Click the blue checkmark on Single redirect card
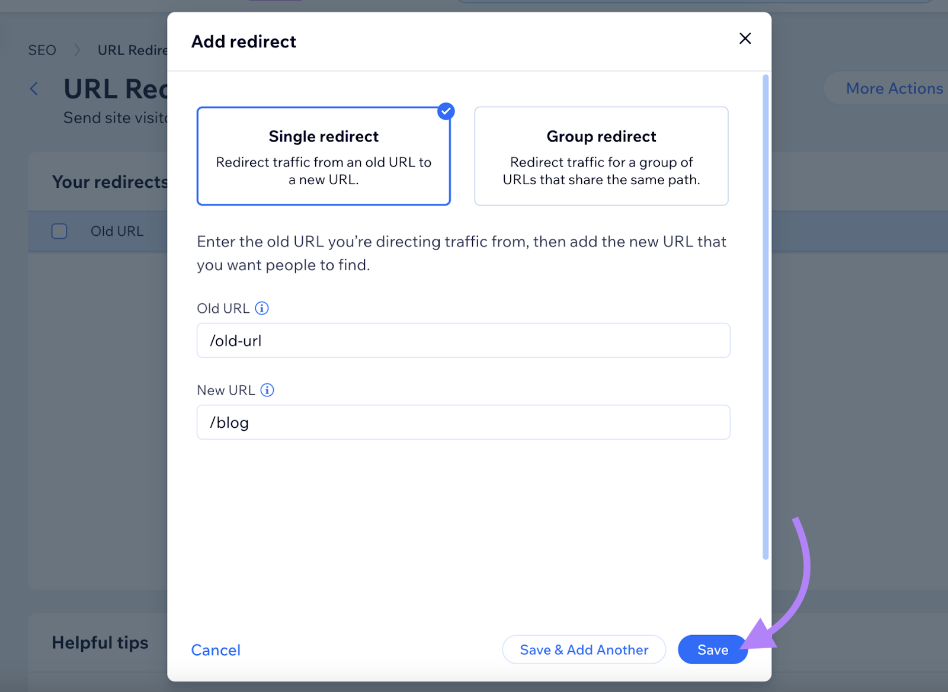Viewport: 948px width, 692px height. [445, 111]
